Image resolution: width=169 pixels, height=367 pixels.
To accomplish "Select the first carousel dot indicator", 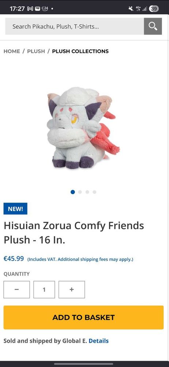I will [x=72, y=192].
